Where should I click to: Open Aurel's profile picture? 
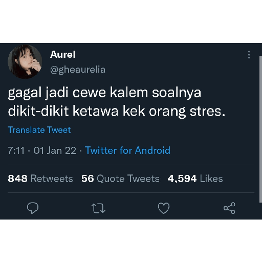[x=25, y=61]
